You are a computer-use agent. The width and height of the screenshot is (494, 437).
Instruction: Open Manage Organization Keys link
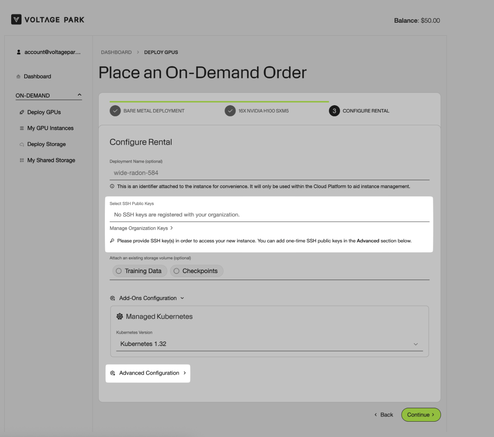[x=141, y=228]
